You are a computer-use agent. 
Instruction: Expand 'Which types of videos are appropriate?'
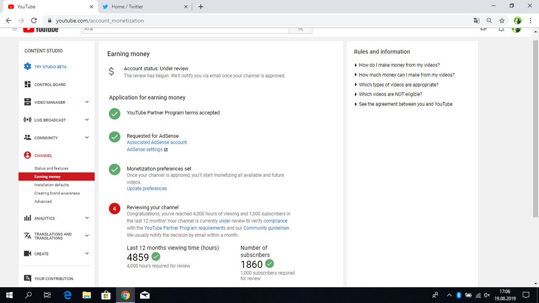pyautogui.click(x=397, y=85)
